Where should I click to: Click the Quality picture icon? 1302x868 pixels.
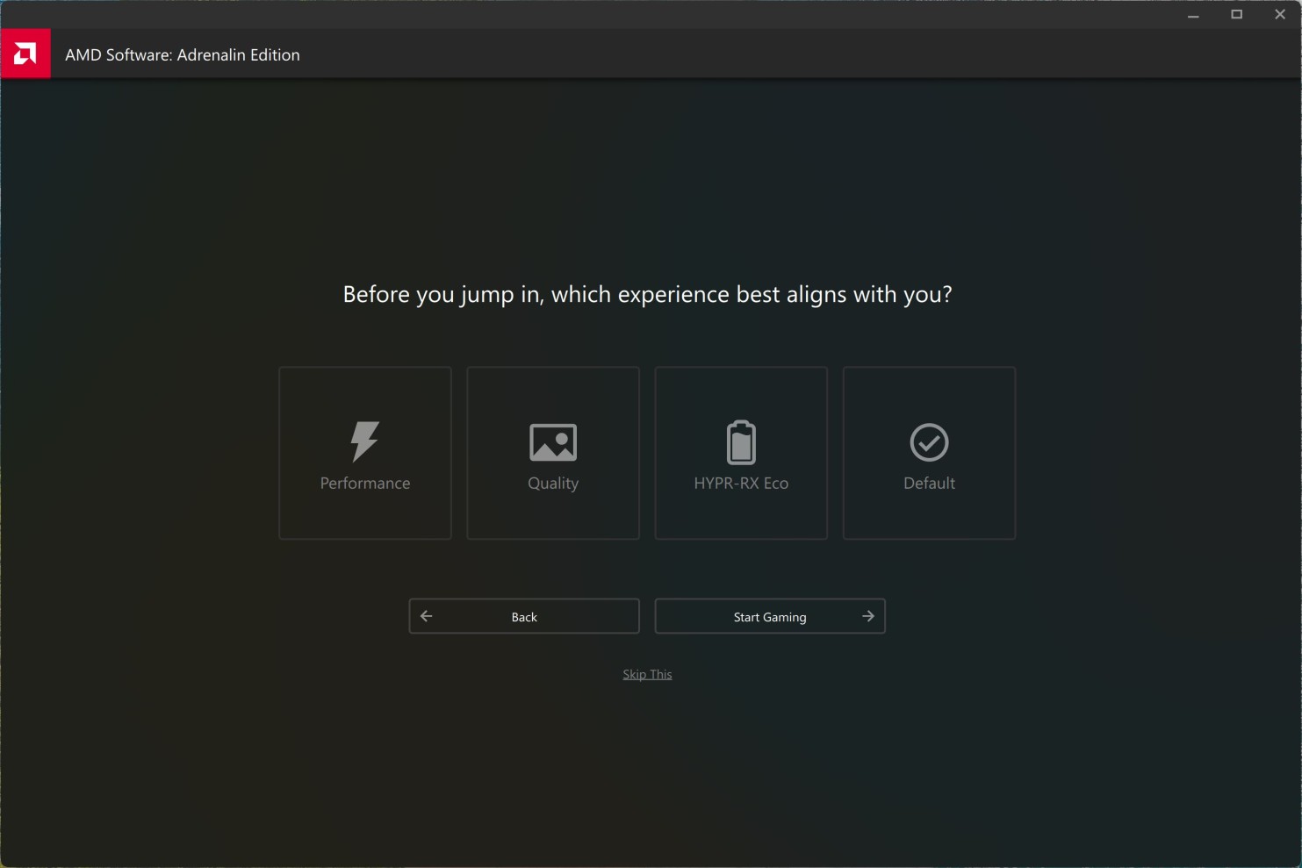552,441
